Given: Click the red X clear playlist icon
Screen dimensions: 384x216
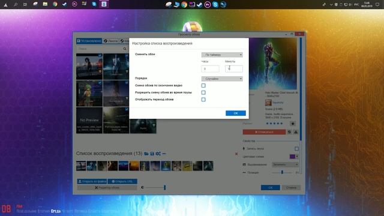Looking at the screenshot, I should [x=236, y=154].
